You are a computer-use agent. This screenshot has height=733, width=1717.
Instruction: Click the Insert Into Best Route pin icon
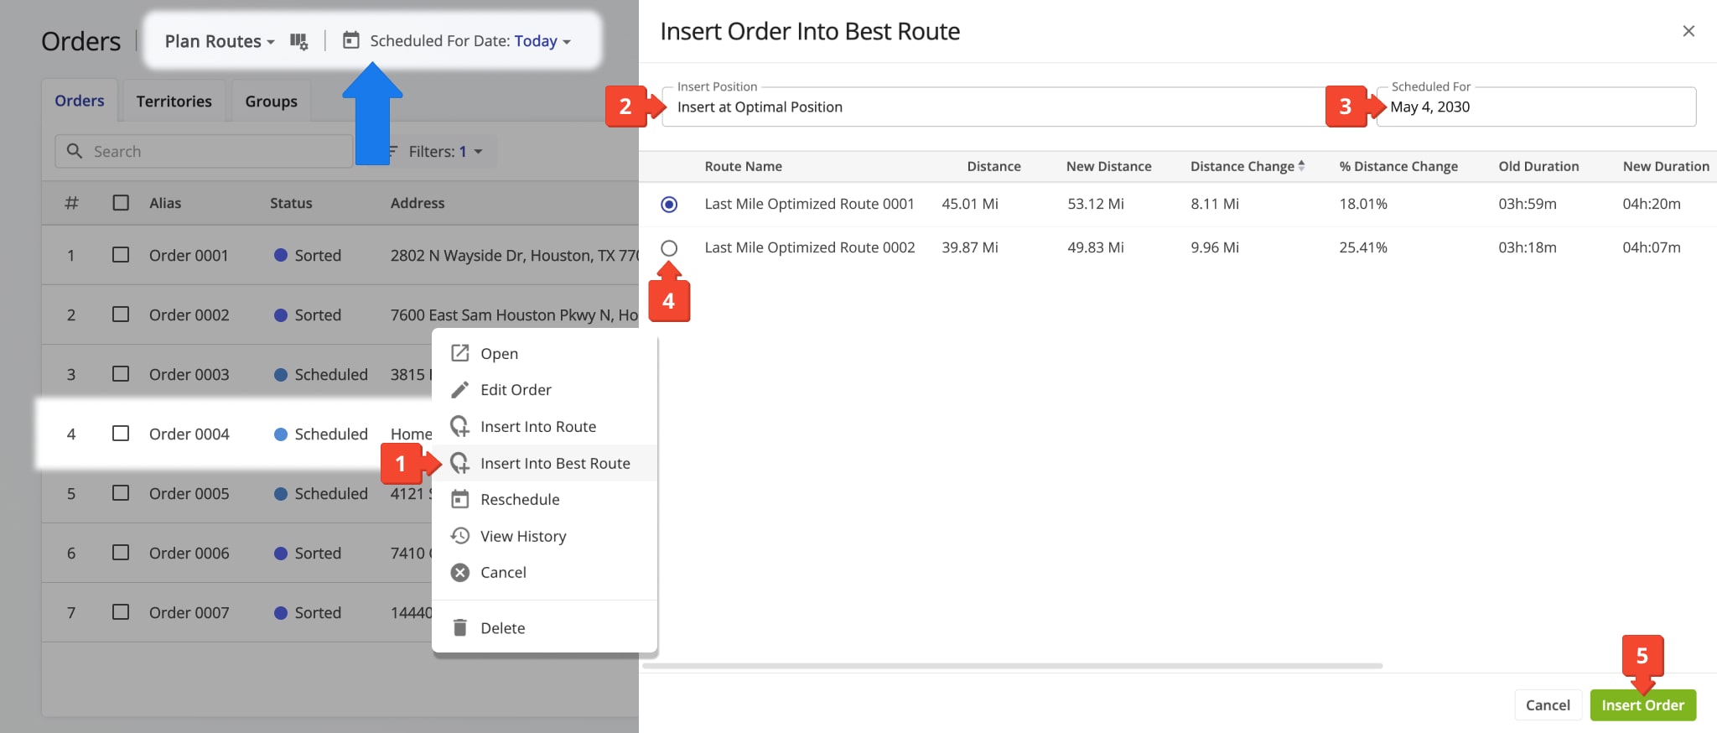pos(459,463)
